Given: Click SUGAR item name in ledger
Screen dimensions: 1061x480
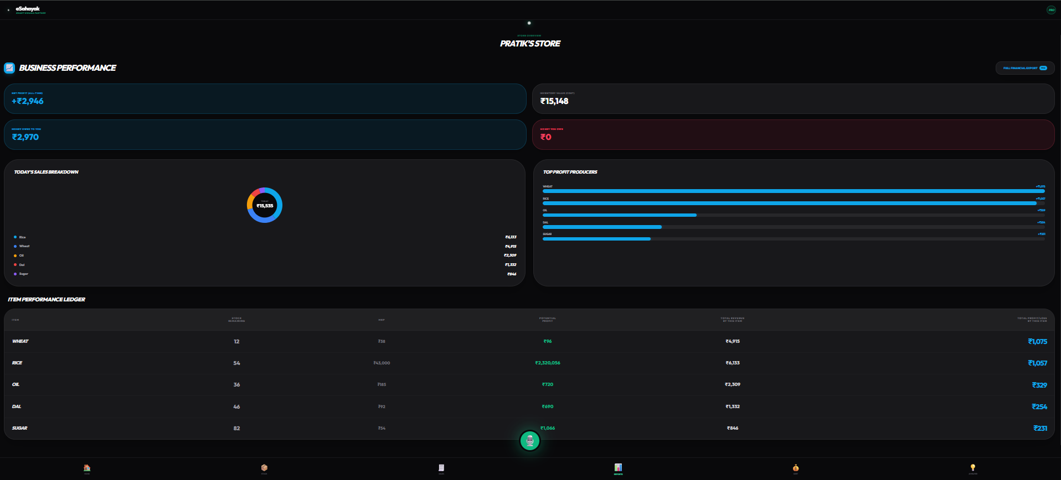Looking at the screenshot, I should pyautogui.click(x=19, y=428).
